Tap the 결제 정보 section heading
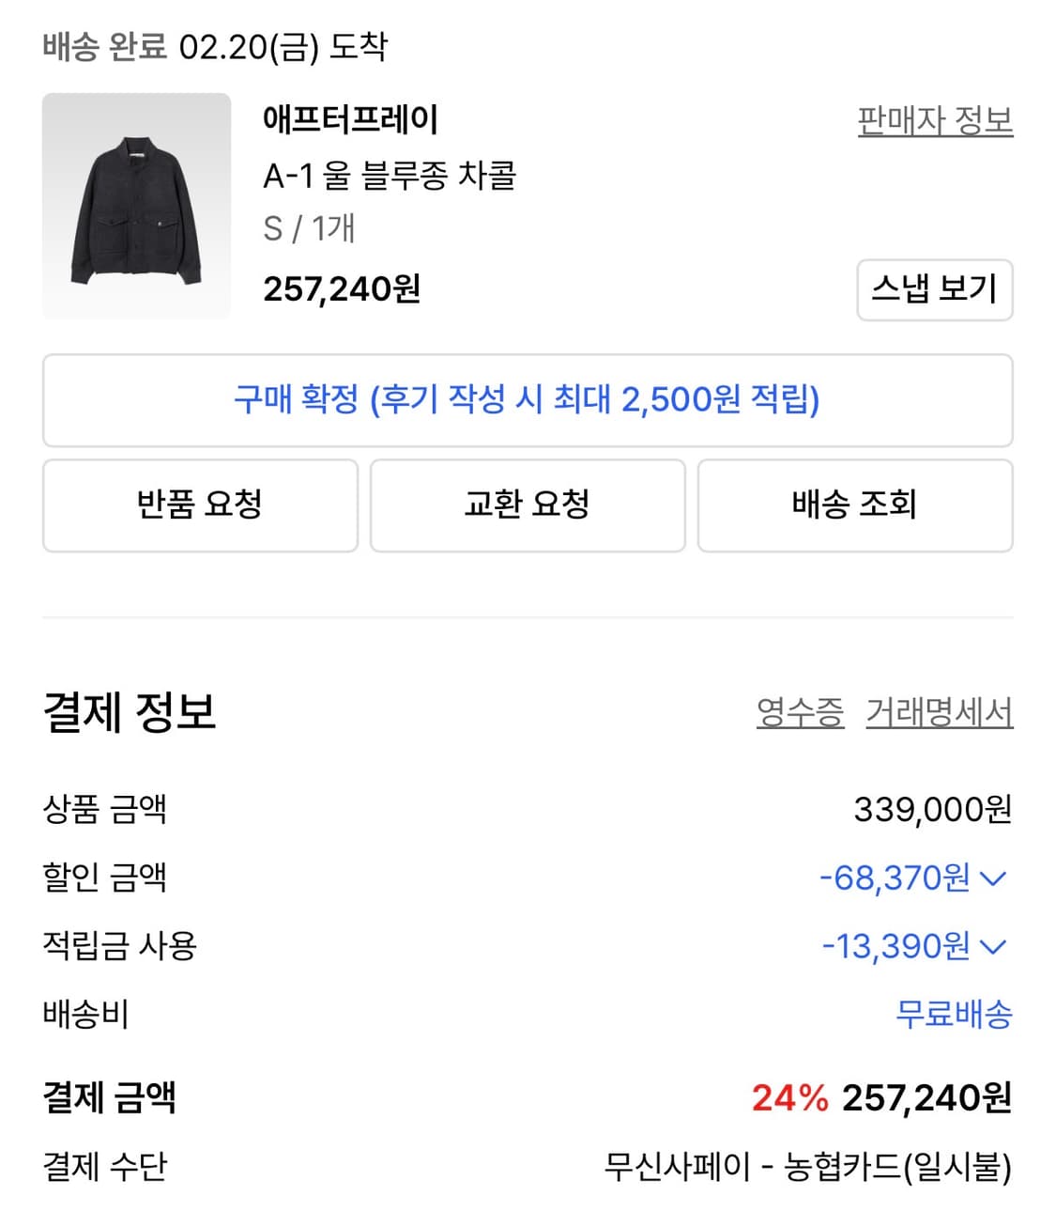1056x1227 pixels. 130,712
